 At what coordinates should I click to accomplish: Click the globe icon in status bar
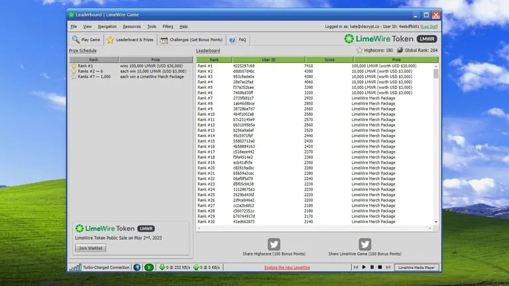click(x=137, y=267)
